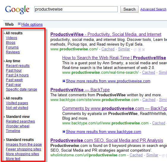The image size is (167, 162).
Task: Click the Search button
Action: pyautogui.click(x=129, y=9)
